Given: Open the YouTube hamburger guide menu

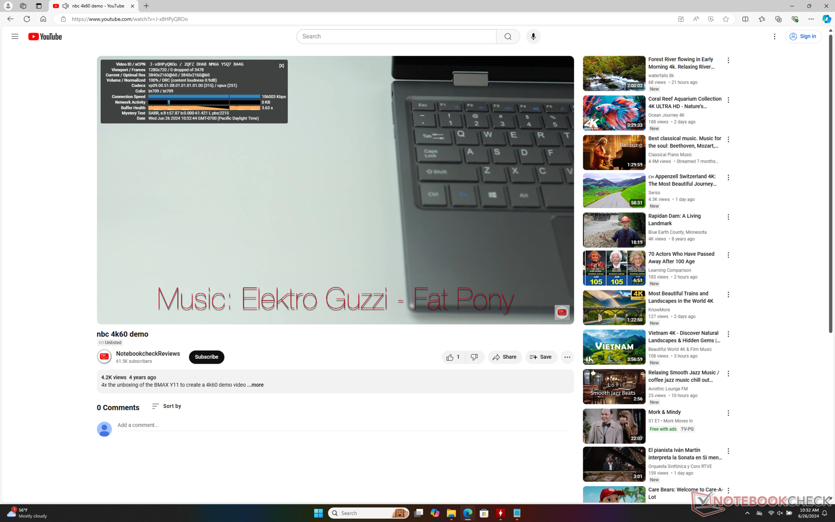Looking at the screenshot, I should pyautogui.click(x=15, y=37).
